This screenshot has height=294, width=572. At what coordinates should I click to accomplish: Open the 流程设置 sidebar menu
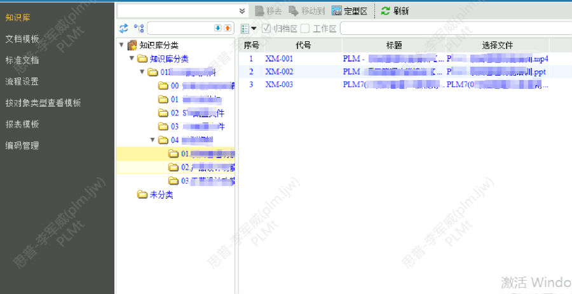point(22,81)
